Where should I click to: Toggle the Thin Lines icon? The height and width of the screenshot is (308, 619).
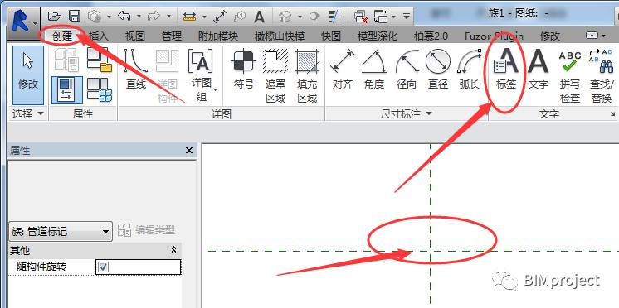coord(335,17)
